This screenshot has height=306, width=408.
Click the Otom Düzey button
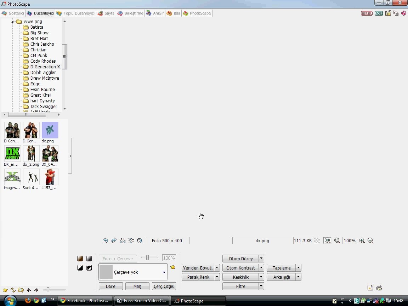[241, 259]
